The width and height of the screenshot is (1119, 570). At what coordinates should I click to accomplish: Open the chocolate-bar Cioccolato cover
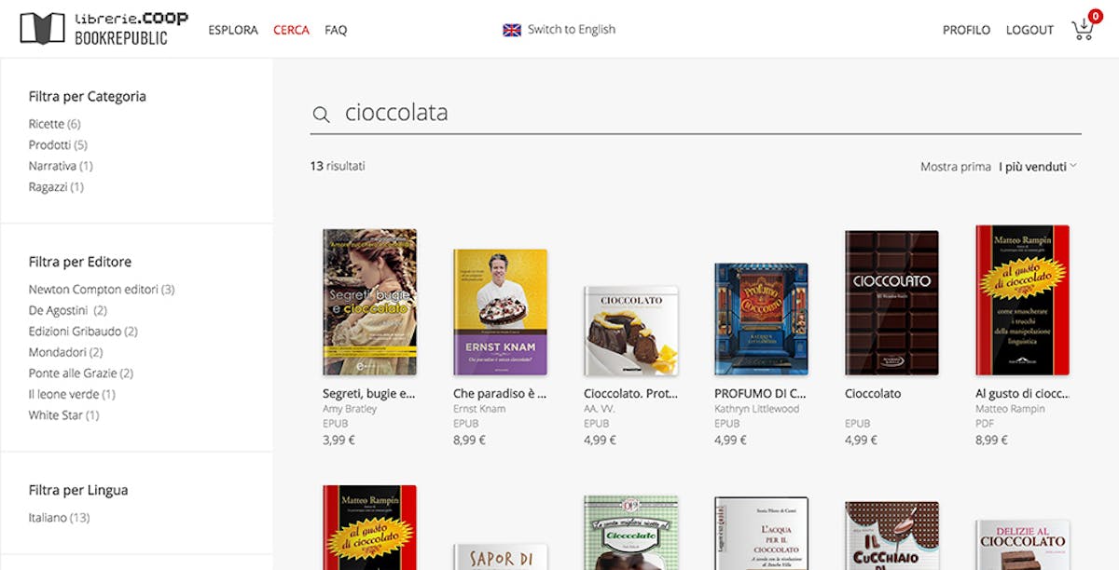coord(891,303)
